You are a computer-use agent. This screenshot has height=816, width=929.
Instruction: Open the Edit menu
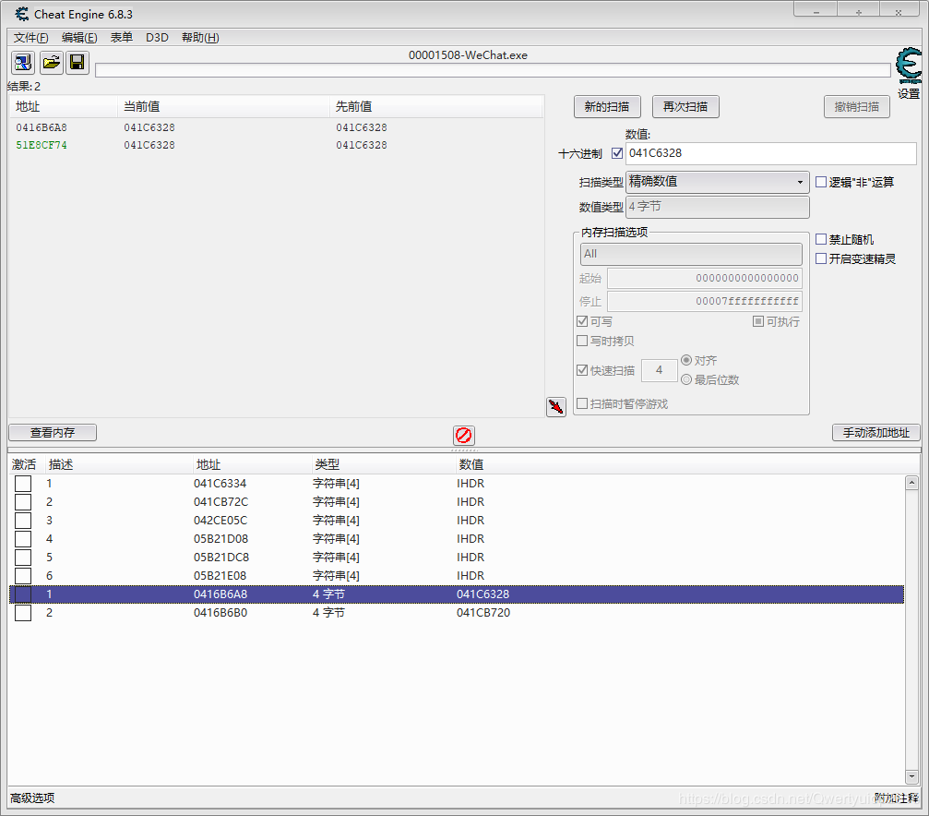click(x=79, y=37)
